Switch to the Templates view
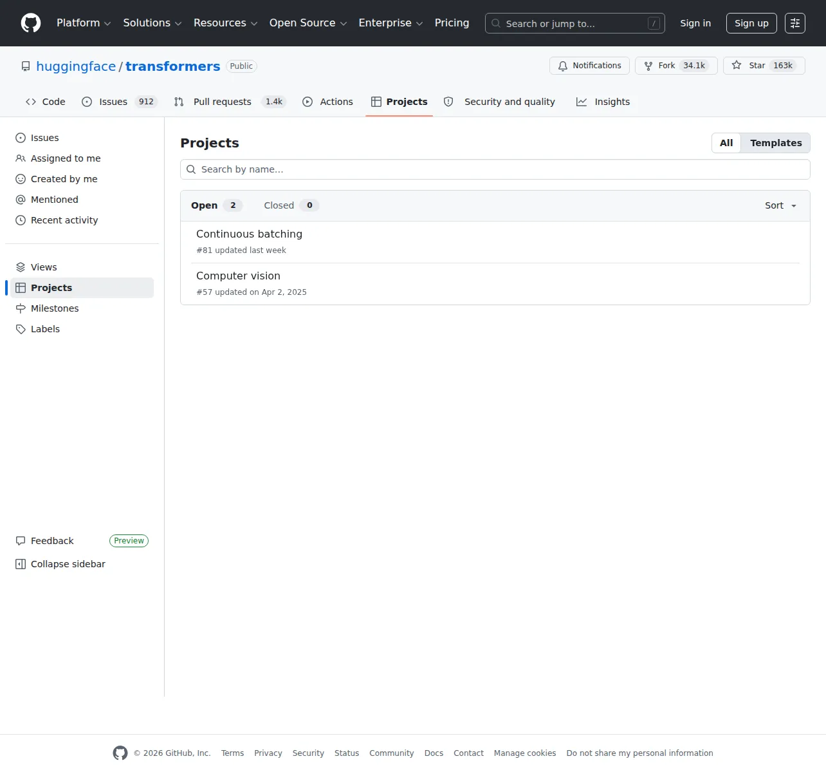This screenshot has width=826, height=772. click(776, 143)
